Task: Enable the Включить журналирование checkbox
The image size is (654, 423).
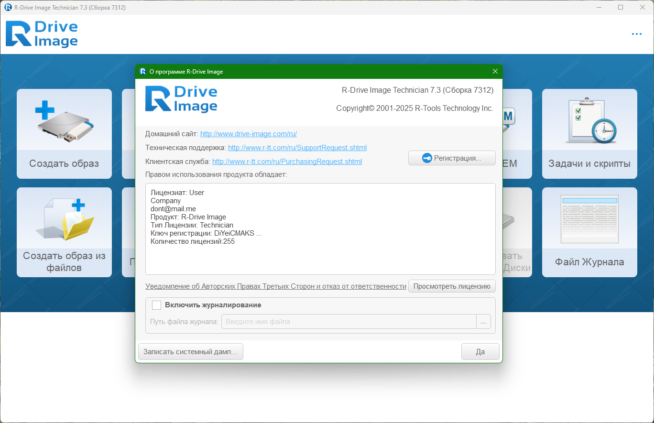Action: tap(156, 305)
